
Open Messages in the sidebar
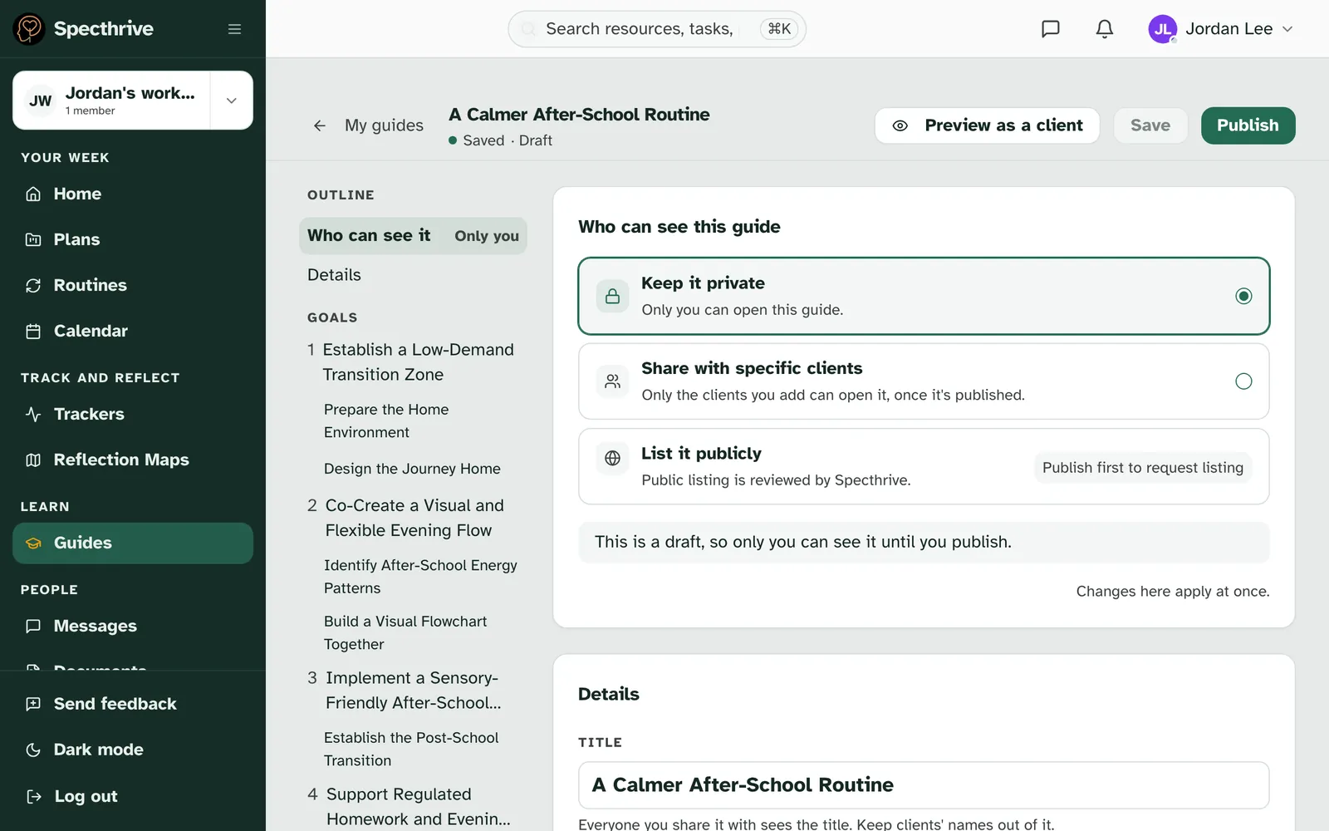pos(133,626)
